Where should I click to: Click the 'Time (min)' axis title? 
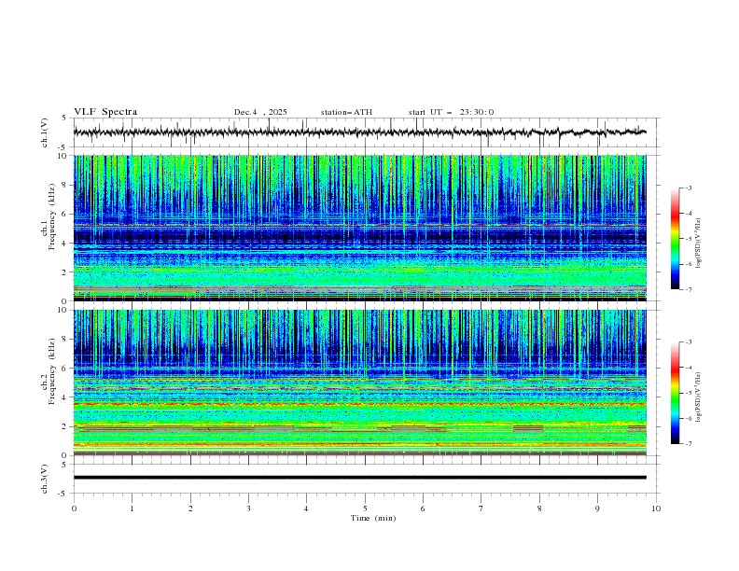tap(373, 518)
